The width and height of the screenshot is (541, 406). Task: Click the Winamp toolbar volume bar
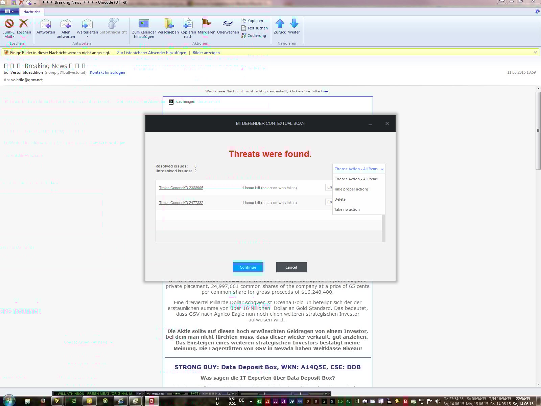[300, 393]
